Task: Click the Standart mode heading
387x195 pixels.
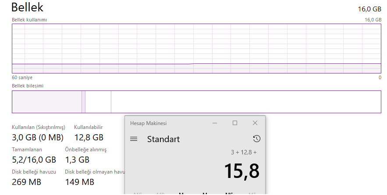Action: [x=163, y=139]
